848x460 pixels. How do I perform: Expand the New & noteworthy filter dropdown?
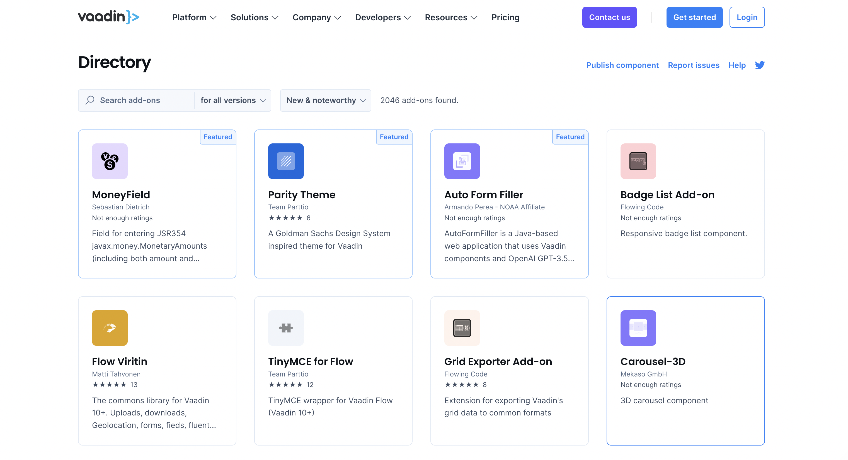pos(326,100)
